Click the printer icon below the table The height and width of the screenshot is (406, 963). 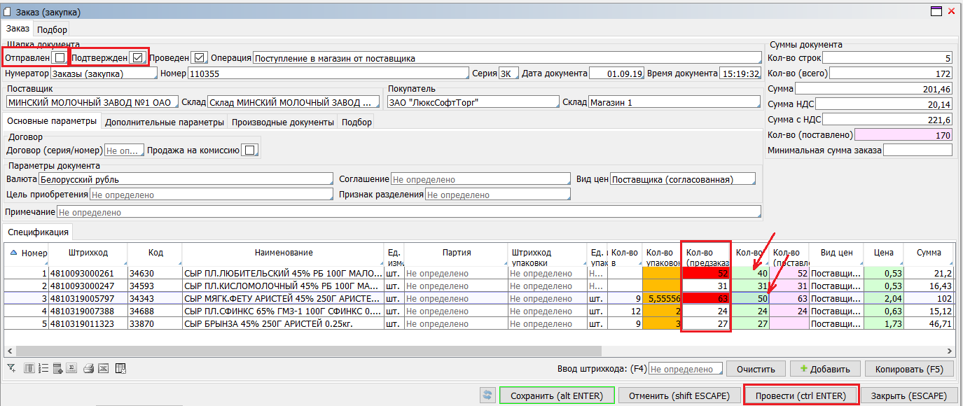(89, 369)
